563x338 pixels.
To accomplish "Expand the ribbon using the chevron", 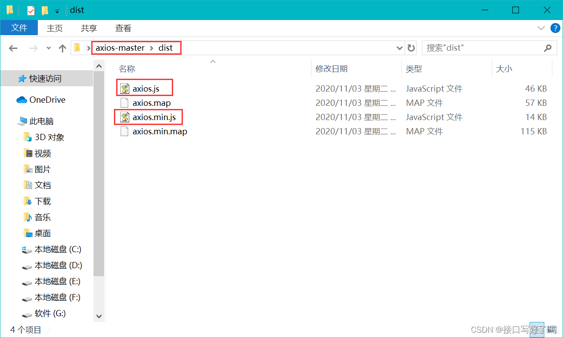I will 541,28.
